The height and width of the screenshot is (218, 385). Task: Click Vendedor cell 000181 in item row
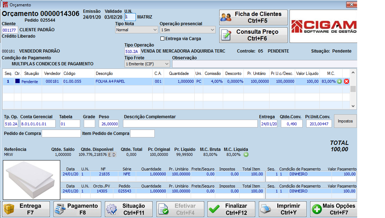pyautogui.click(x=52, y=81)
